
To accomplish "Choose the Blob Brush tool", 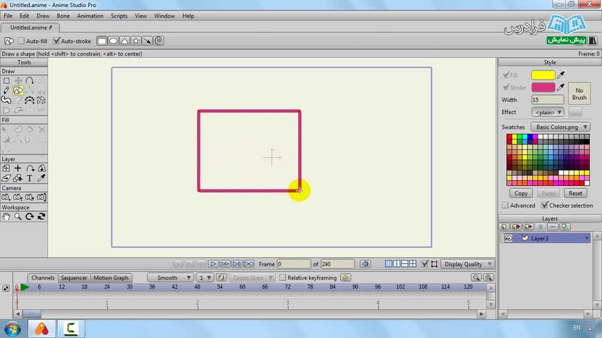I will tap(6, 101).
